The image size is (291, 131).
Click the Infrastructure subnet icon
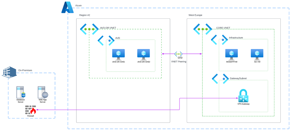[220, 40]
